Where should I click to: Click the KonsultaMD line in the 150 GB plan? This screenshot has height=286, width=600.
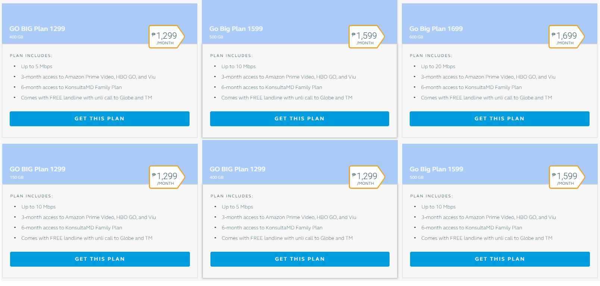coord(72,228)
